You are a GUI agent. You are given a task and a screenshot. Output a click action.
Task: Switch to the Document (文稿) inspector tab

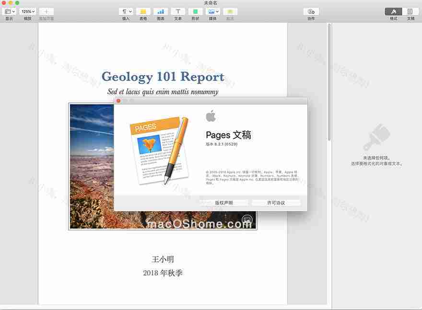[410, 11]
